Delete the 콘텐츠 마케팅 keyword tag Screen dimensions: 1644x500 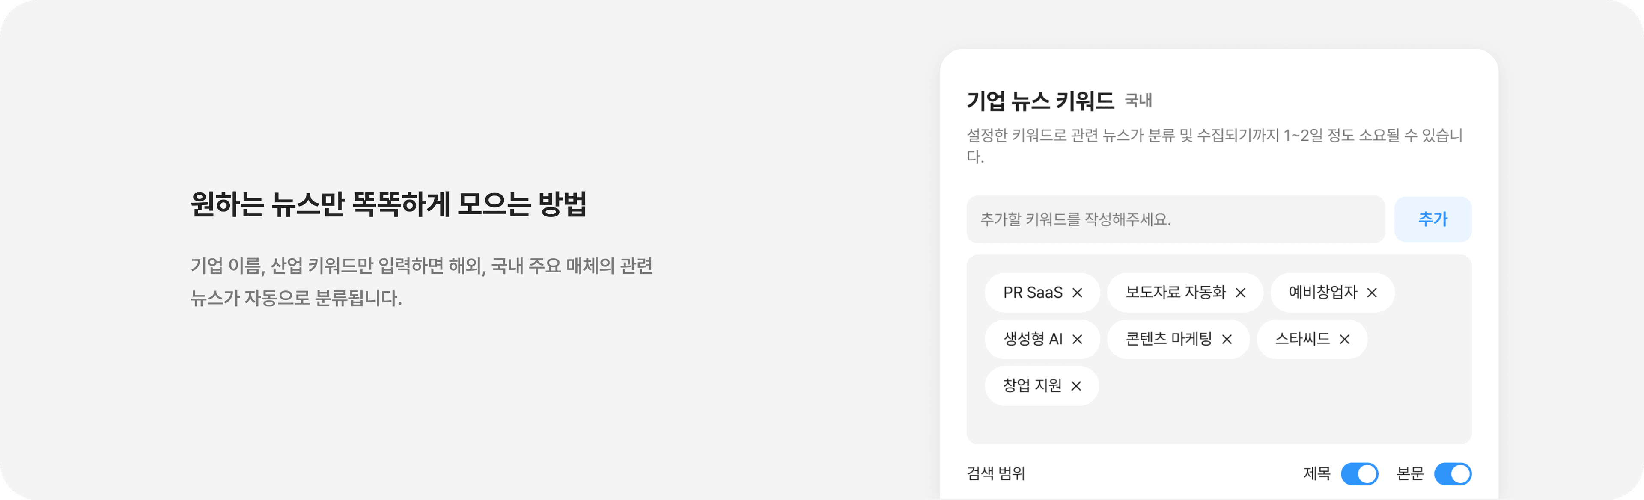pyautogui.click(x=1227, y=339)
